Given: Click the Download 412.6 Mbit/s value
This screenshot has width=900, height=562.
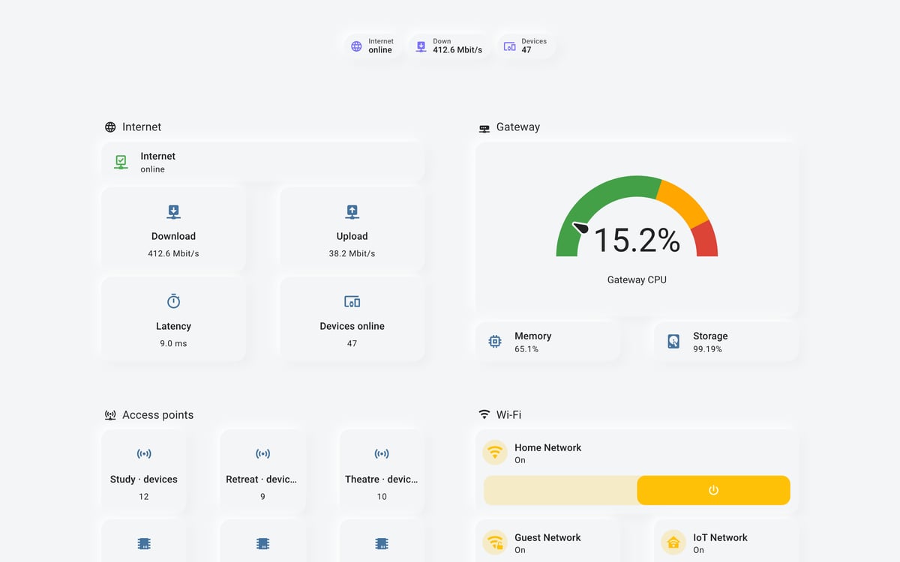Looking at the screenshot, I should (173, 253).
